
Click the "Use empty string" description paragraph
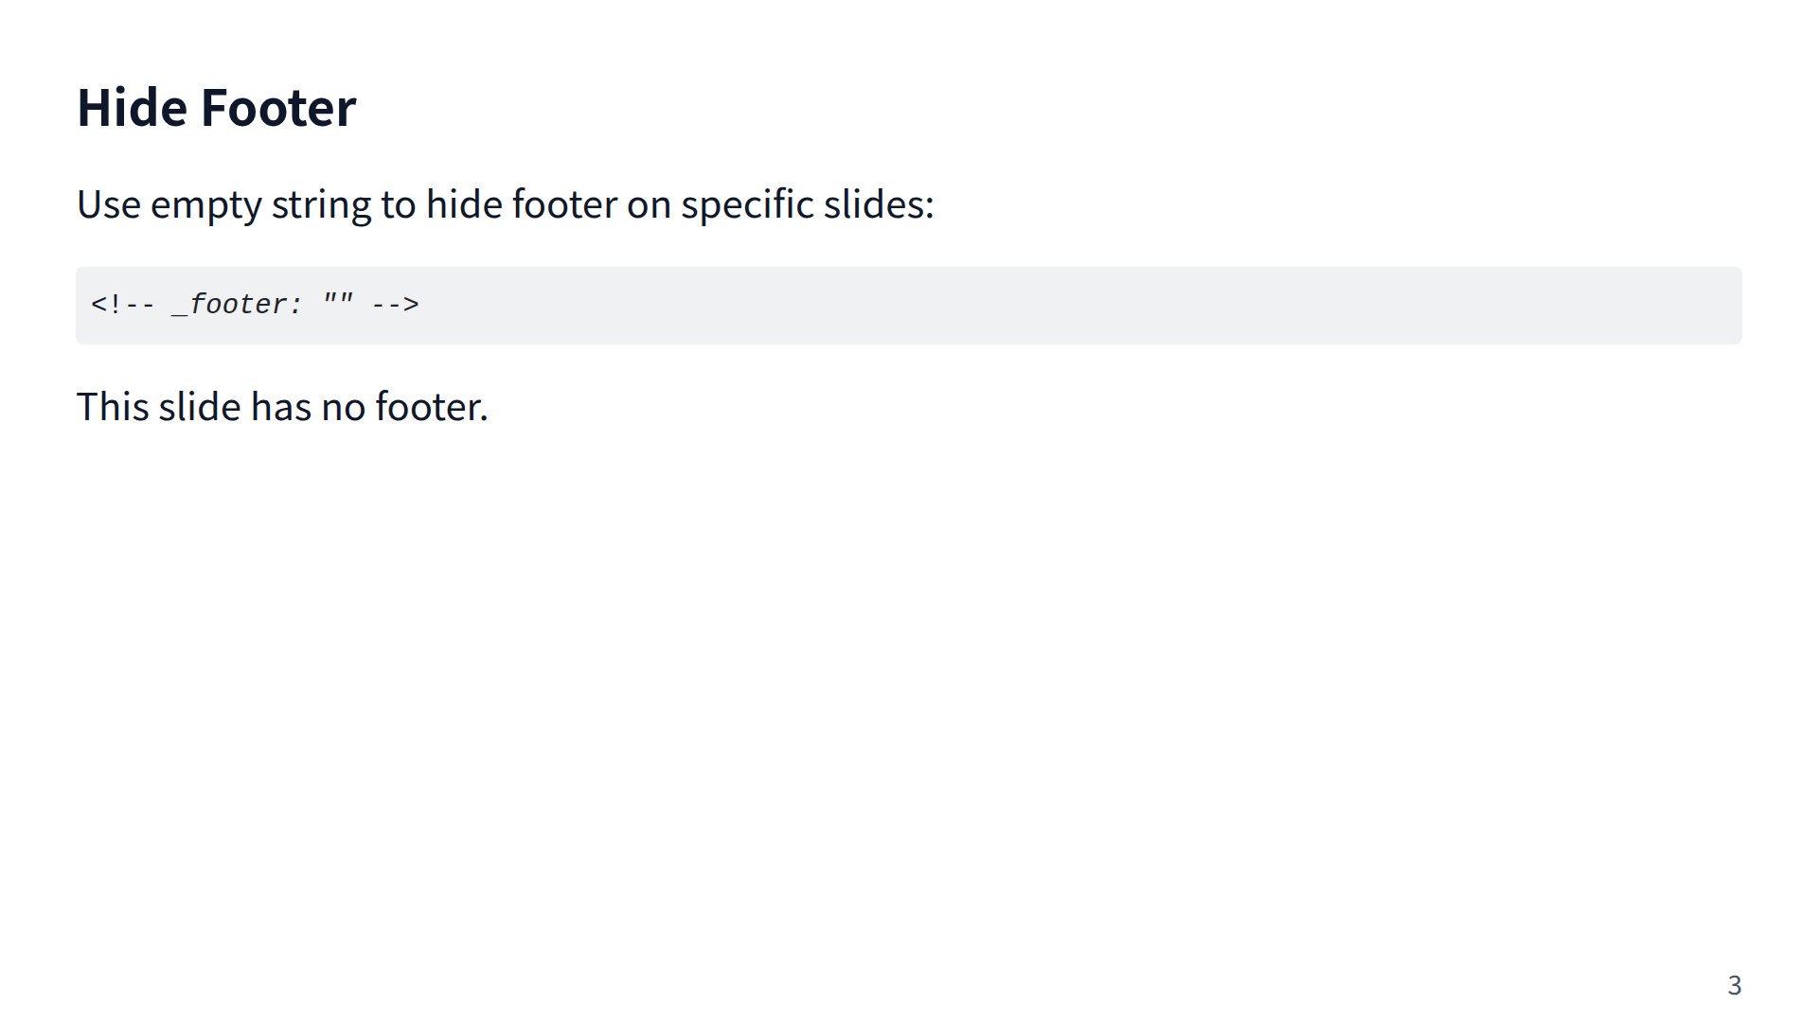coord(505,204)
